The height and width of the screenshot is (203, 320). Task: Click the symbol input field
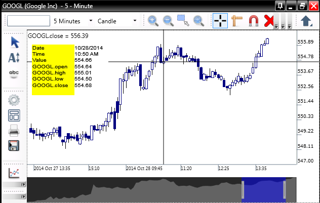coord(28,21)
